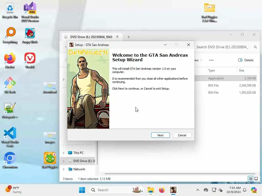Launch Chromium from the desktop
Viewport: 262px width, 196px height.
(10, 160)
